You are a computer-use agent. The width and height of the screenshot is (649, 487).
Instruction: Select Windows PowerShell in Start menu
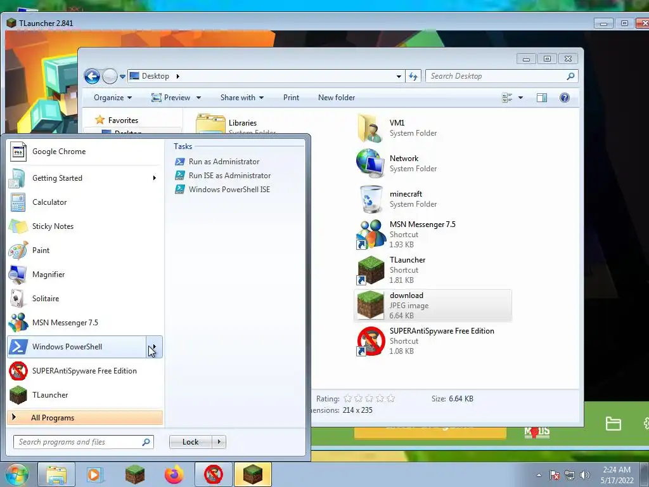77,347
